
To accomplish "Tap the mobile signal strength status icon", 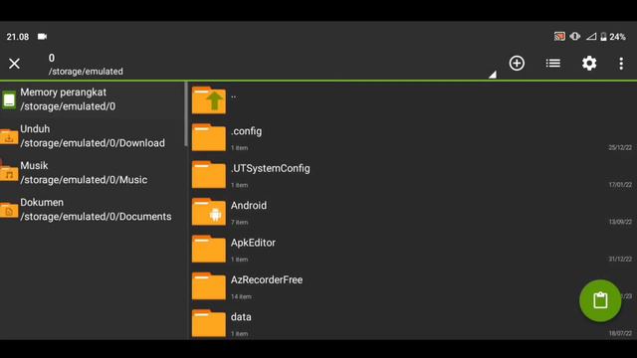I will point(591,37).
